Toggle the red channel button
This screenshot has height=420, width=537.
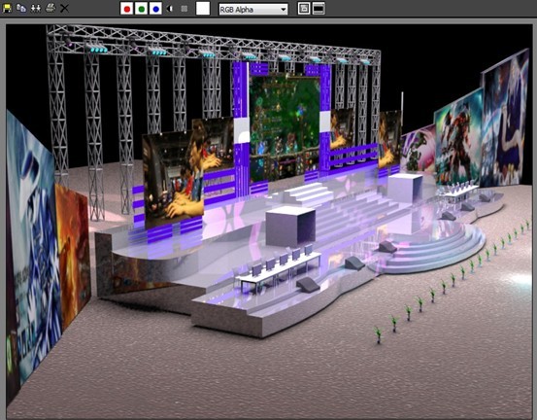pos(126,9)
